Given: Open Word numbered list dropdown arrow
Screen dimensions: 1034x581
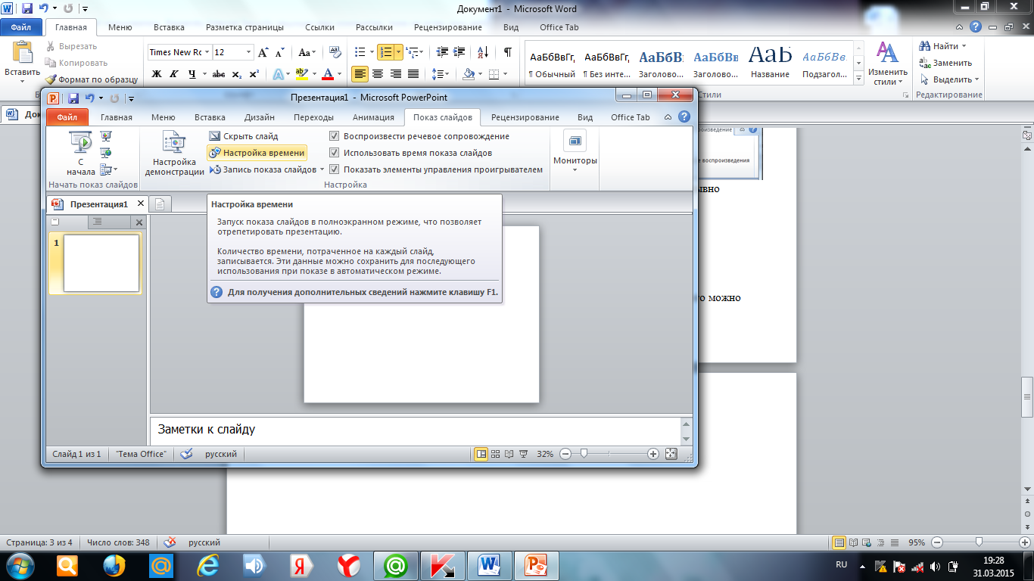Looking at the screenshot, I should 399,52.
